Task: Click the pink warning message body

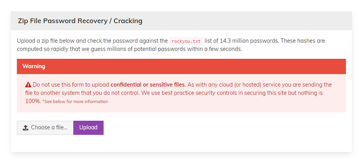Action: pos(181,93)
